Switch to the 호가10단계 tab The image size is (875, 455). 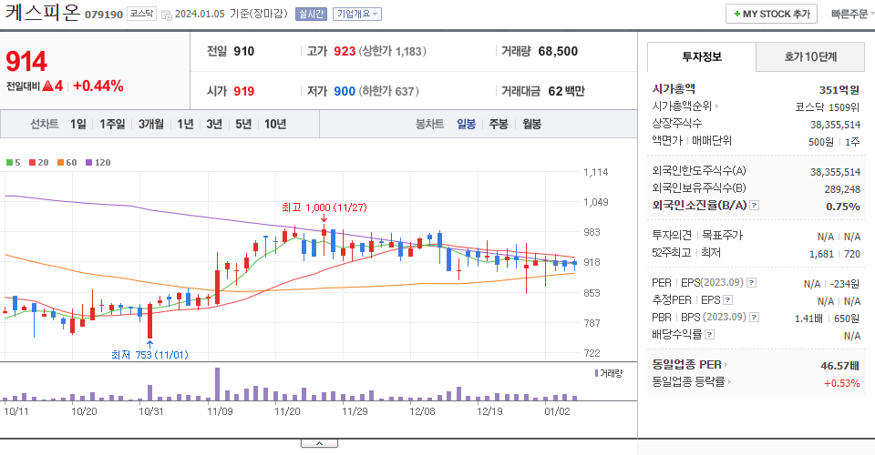(x=810, y=56)
